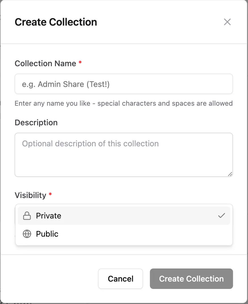Click the helper text about special characters
248x304 pixels.
[x=123, y=103]
